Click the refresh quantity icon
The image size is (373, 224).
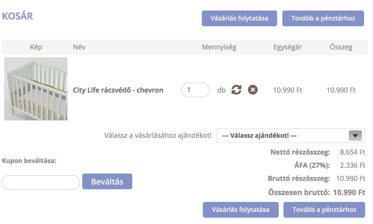[236, 90]
